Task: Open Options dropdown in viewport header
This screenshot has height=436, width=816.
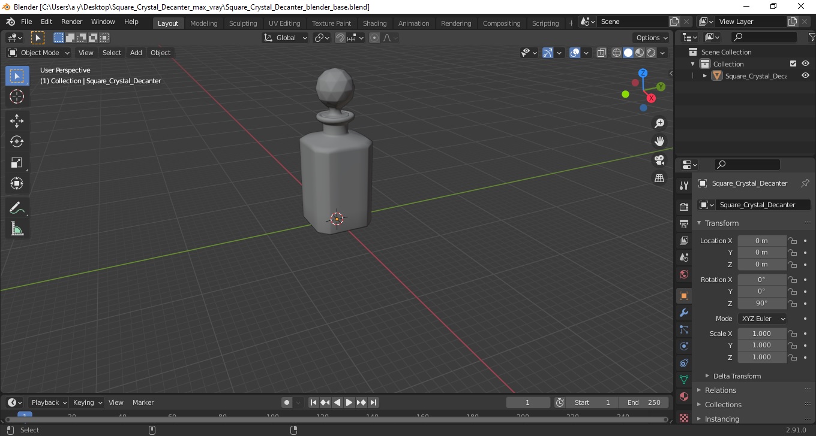Action: pyautogui.click(x=652, y=38)
